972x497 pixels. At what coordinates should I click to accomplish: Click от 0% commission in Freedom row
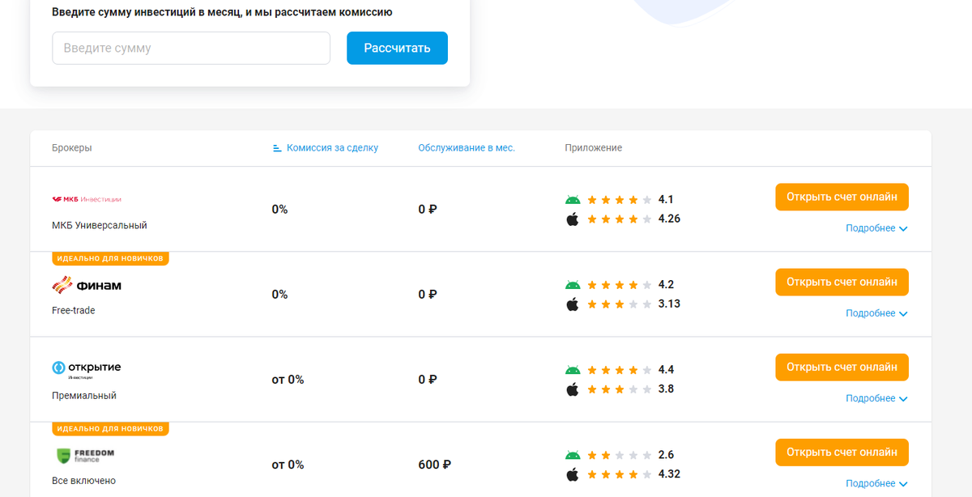pos(288,465)
